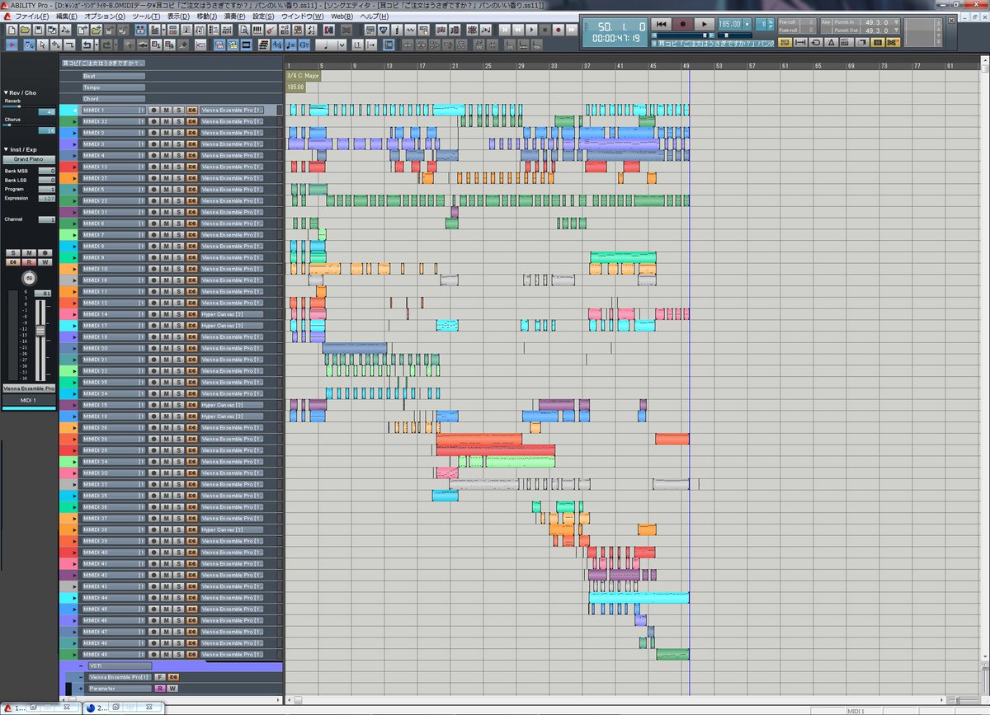
Task: Solo the MIDI 33 track
Action: [x=178, y=121]
